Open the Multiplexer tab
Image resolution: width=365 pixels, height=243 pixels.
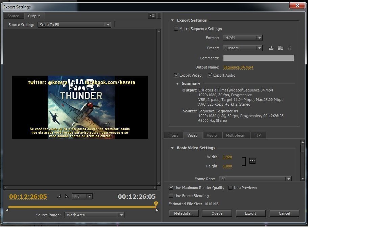click(x=236, y=135)
